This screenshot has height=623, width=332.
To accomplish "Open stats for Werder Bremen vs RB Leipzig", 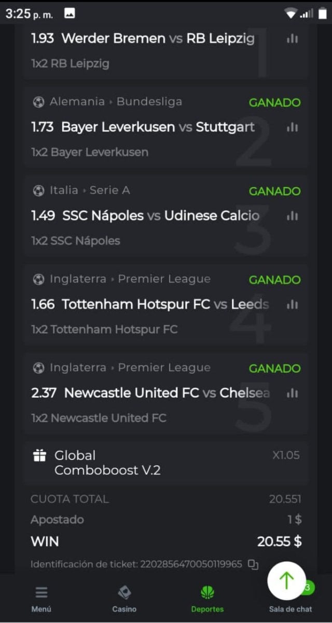I will tap(292, 38).
